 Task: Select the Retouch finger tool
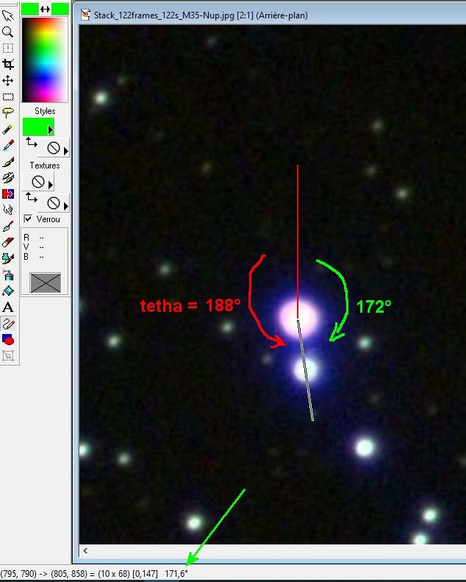(8, 210)
